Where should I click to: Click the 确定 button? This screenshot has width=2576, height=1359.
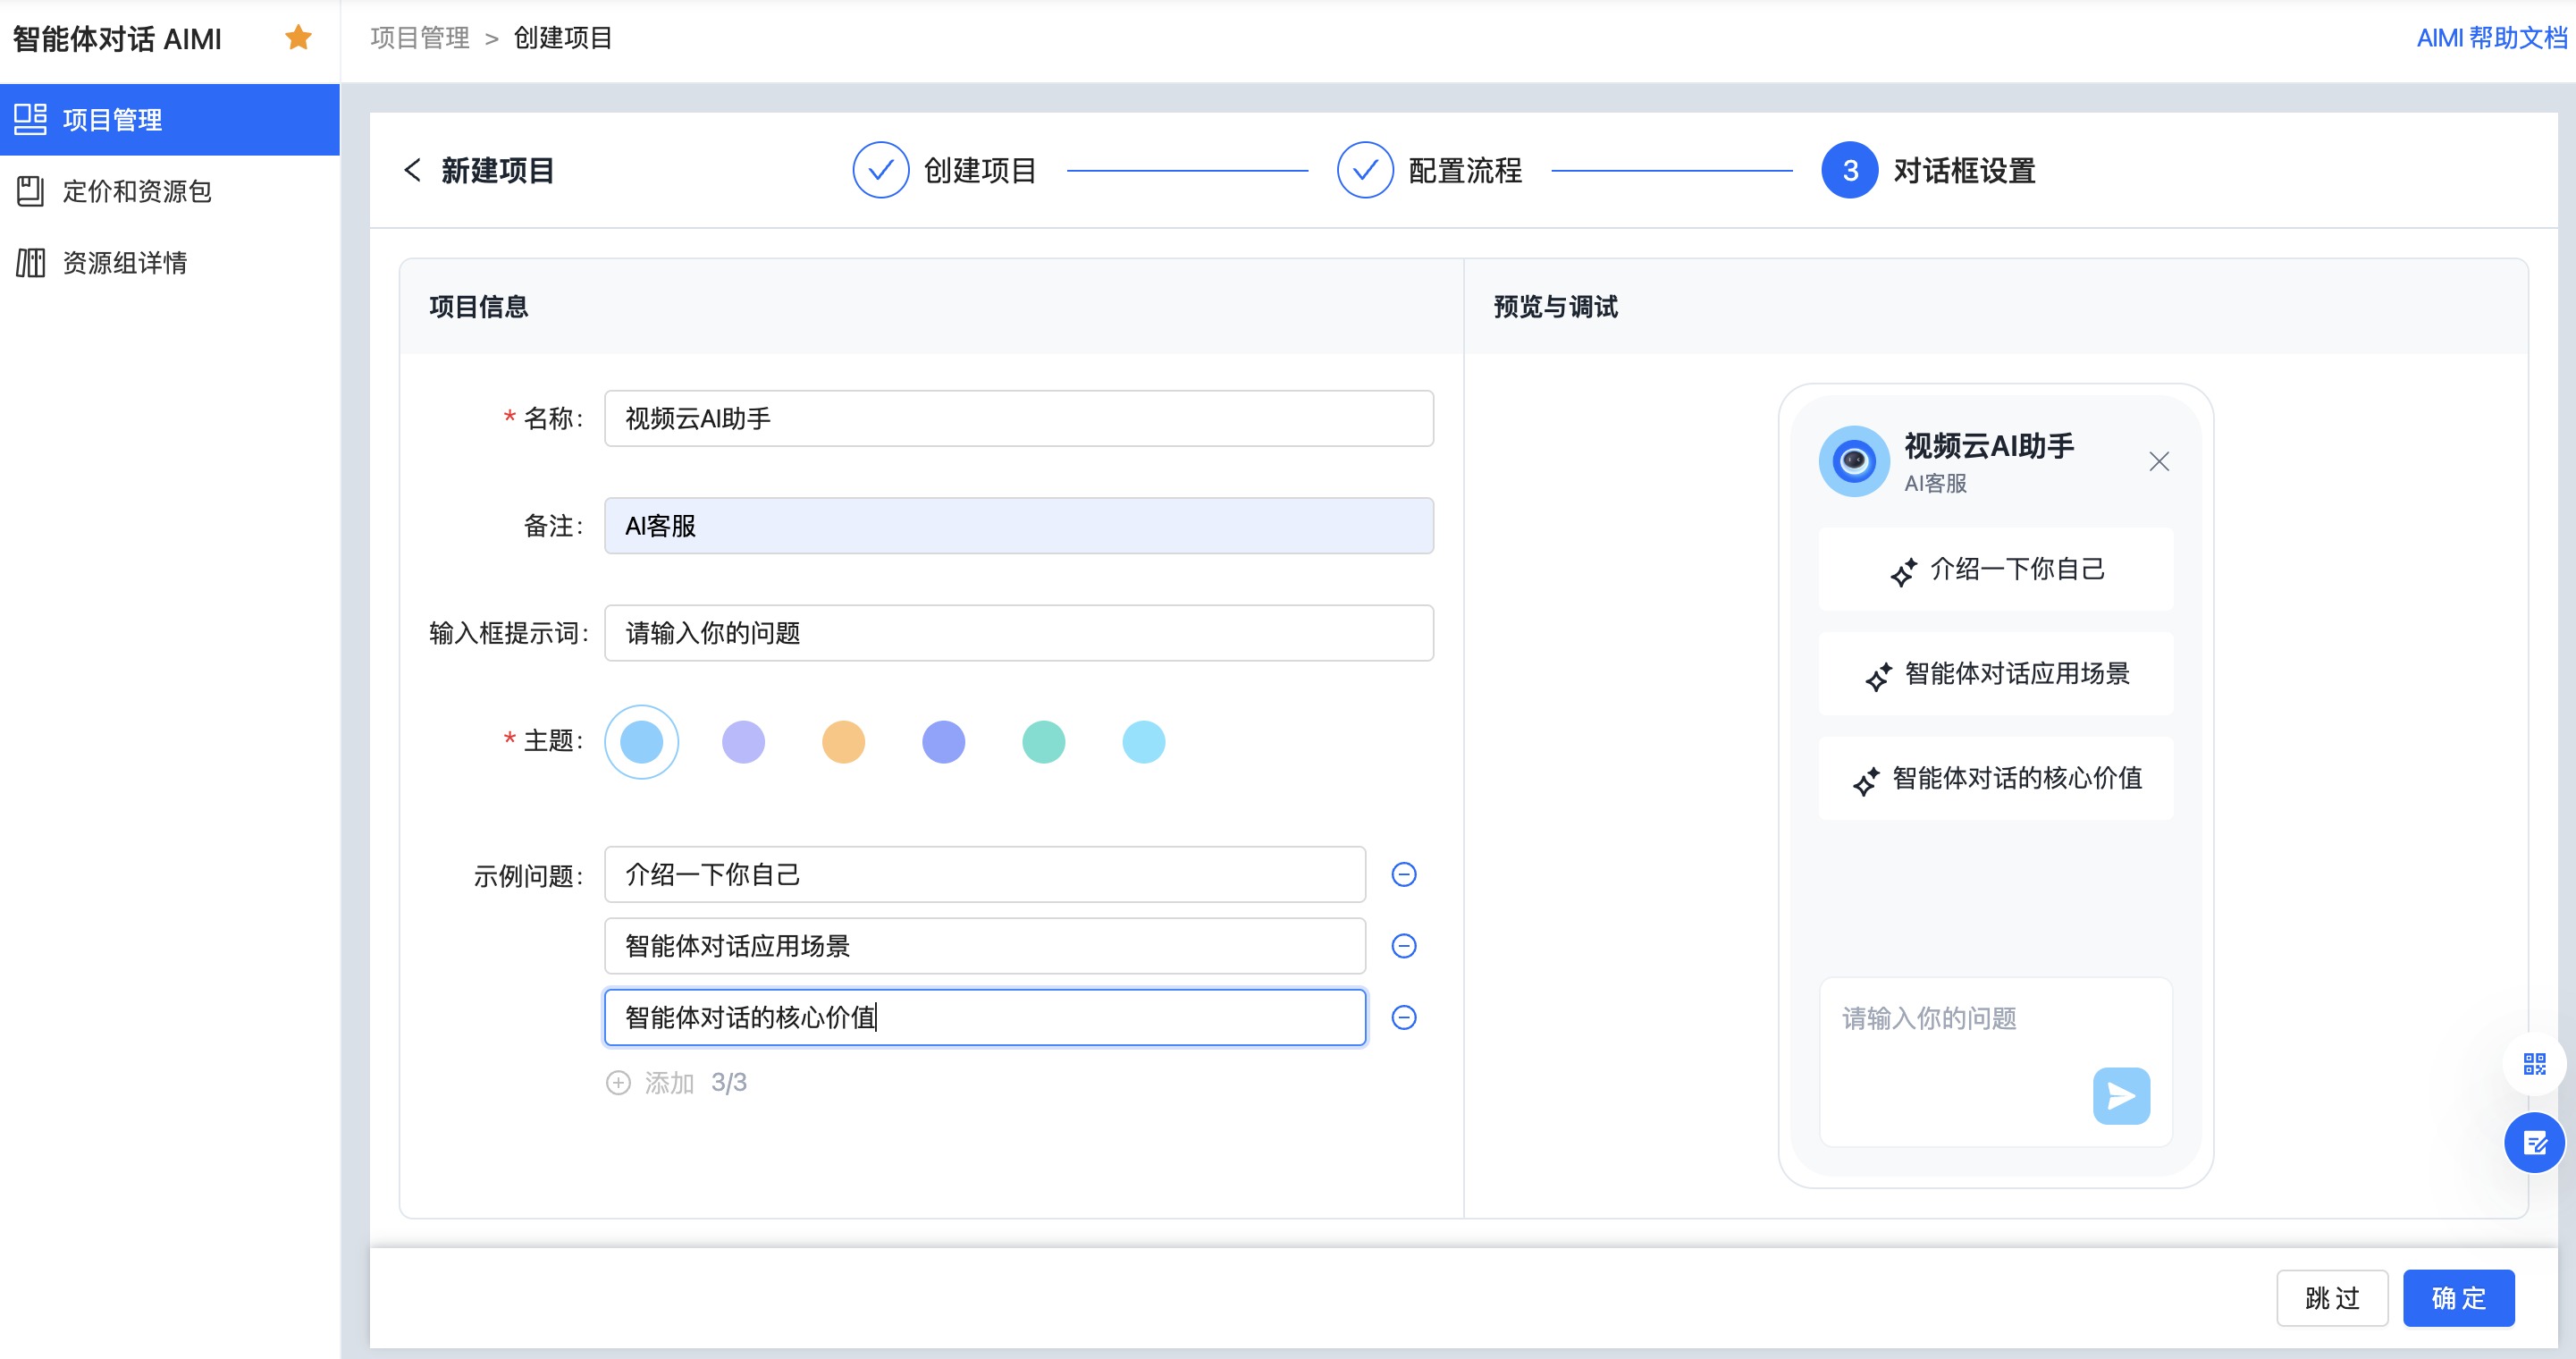[2458, 1298]
